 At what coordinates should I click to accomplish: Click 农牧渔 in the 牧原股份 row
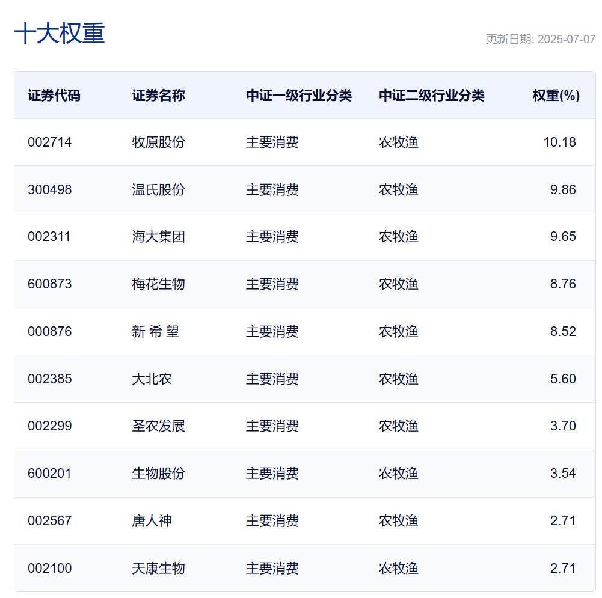tap(399, 142)
